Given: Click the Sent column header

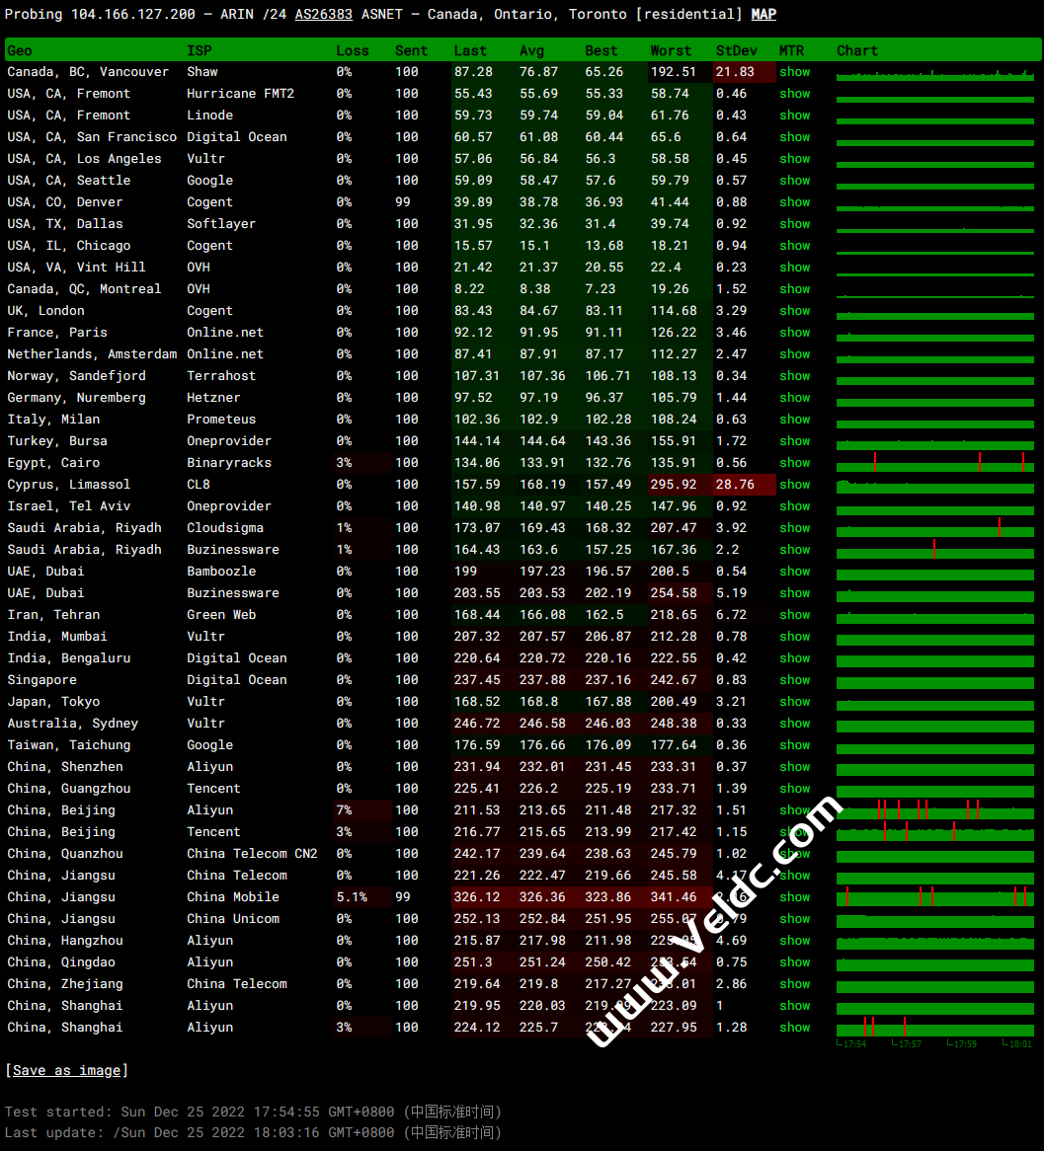Looking at the screenshot, I should tap(412, 50).
